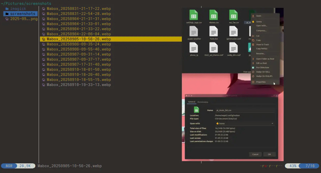Click the vboxes.csv file icon in preview
Screen dimensions: 321x173
click(213, 15)
